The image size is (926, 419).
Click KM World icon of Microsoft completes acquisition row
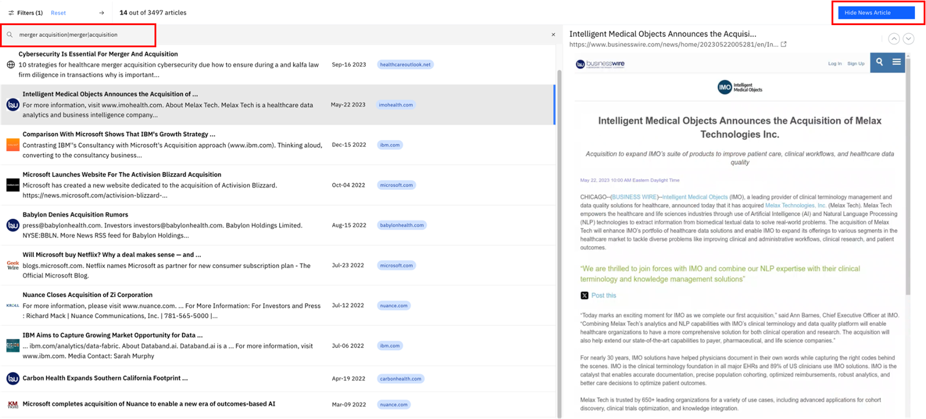coord(13,404)
